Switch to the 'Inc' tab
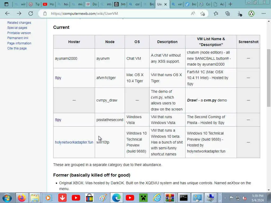Image resolution: width=271 pixels, height=203 pixels. click(191, 4)
